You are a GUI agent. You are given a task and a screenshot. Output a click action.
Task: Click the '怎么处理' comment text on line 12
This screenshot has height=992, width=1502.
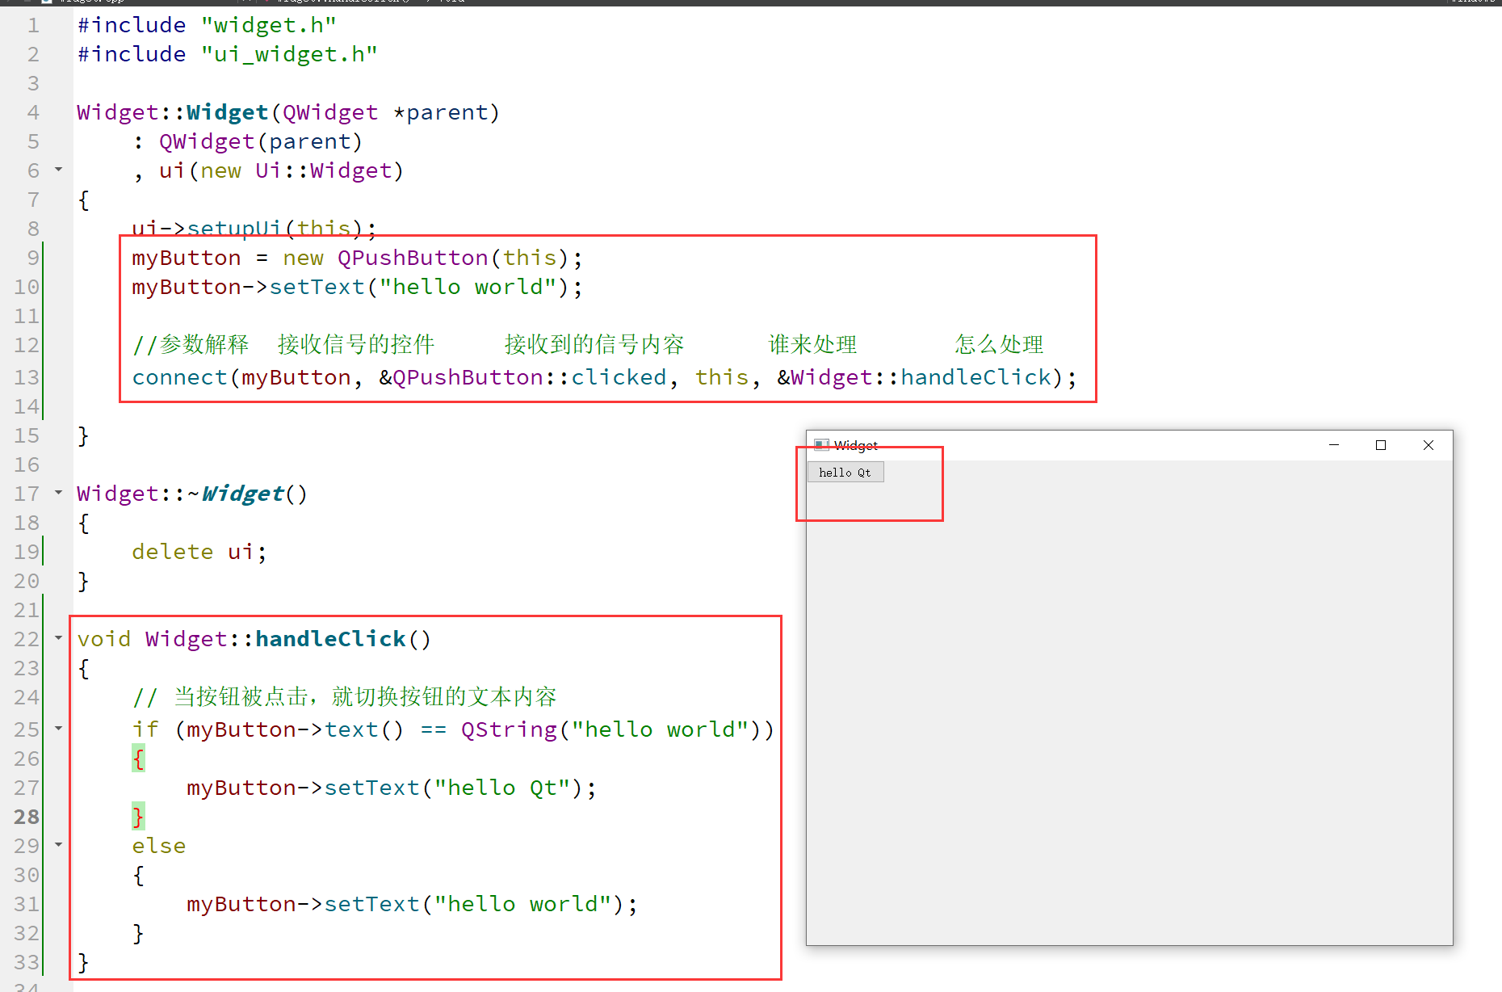click(999, 344)
